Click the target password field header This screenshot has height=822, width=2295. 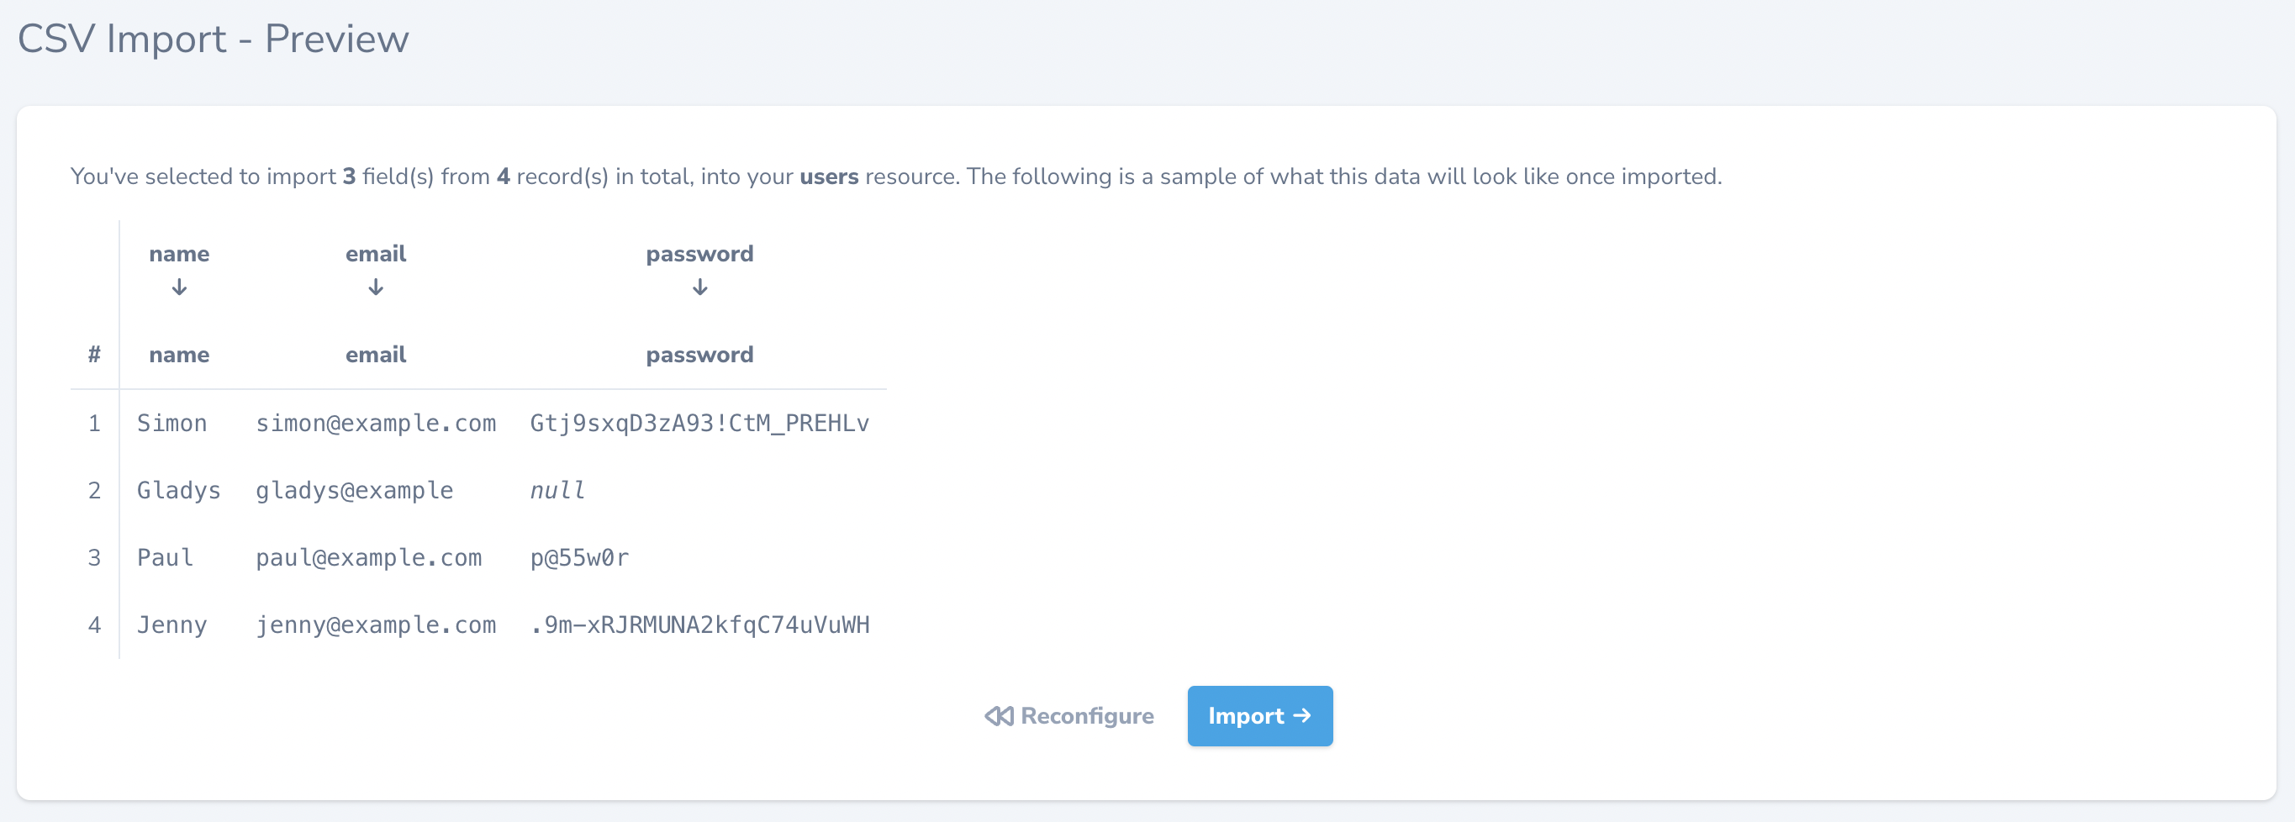[x=700, y=355]
